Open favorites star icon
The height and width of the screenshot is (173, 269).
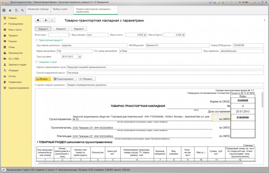(x=10, y=10)
